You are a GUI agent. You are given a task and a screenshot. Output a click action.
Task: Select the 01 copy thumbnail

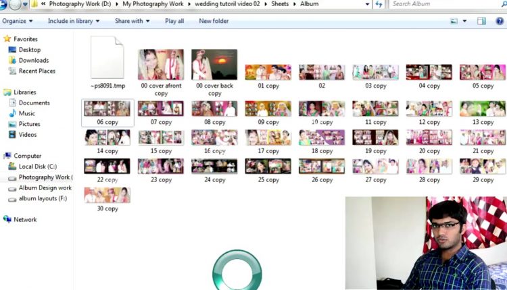click(x=268, y=72)
